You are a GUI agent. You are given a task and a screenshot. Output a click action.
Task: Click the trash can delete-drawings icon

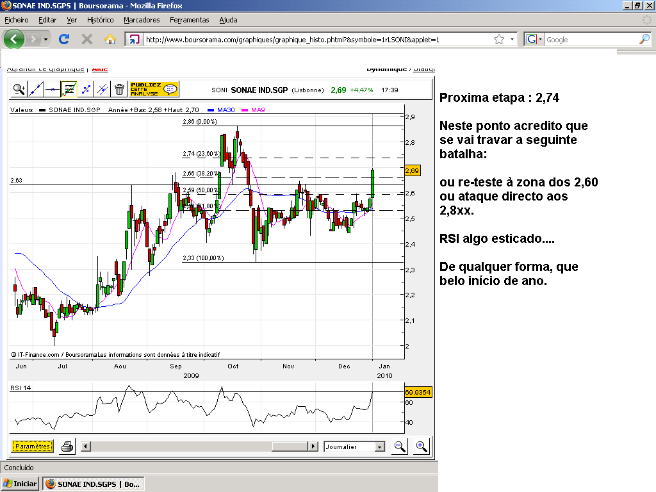point(119,89)
